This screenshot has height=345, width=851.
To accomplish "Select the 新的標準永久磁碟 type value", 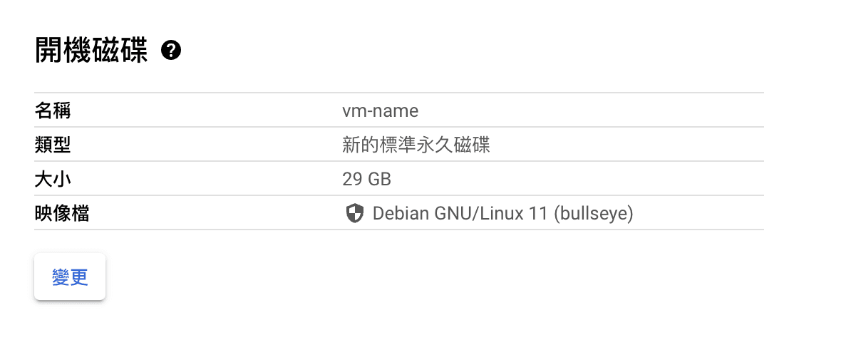I will 416,145.
